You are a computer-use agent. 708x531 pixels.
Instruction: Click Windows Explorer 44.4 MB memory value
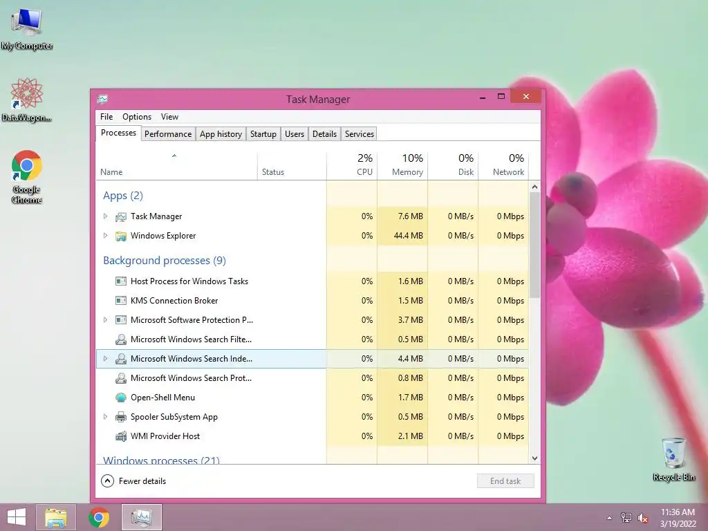(408, 236)
